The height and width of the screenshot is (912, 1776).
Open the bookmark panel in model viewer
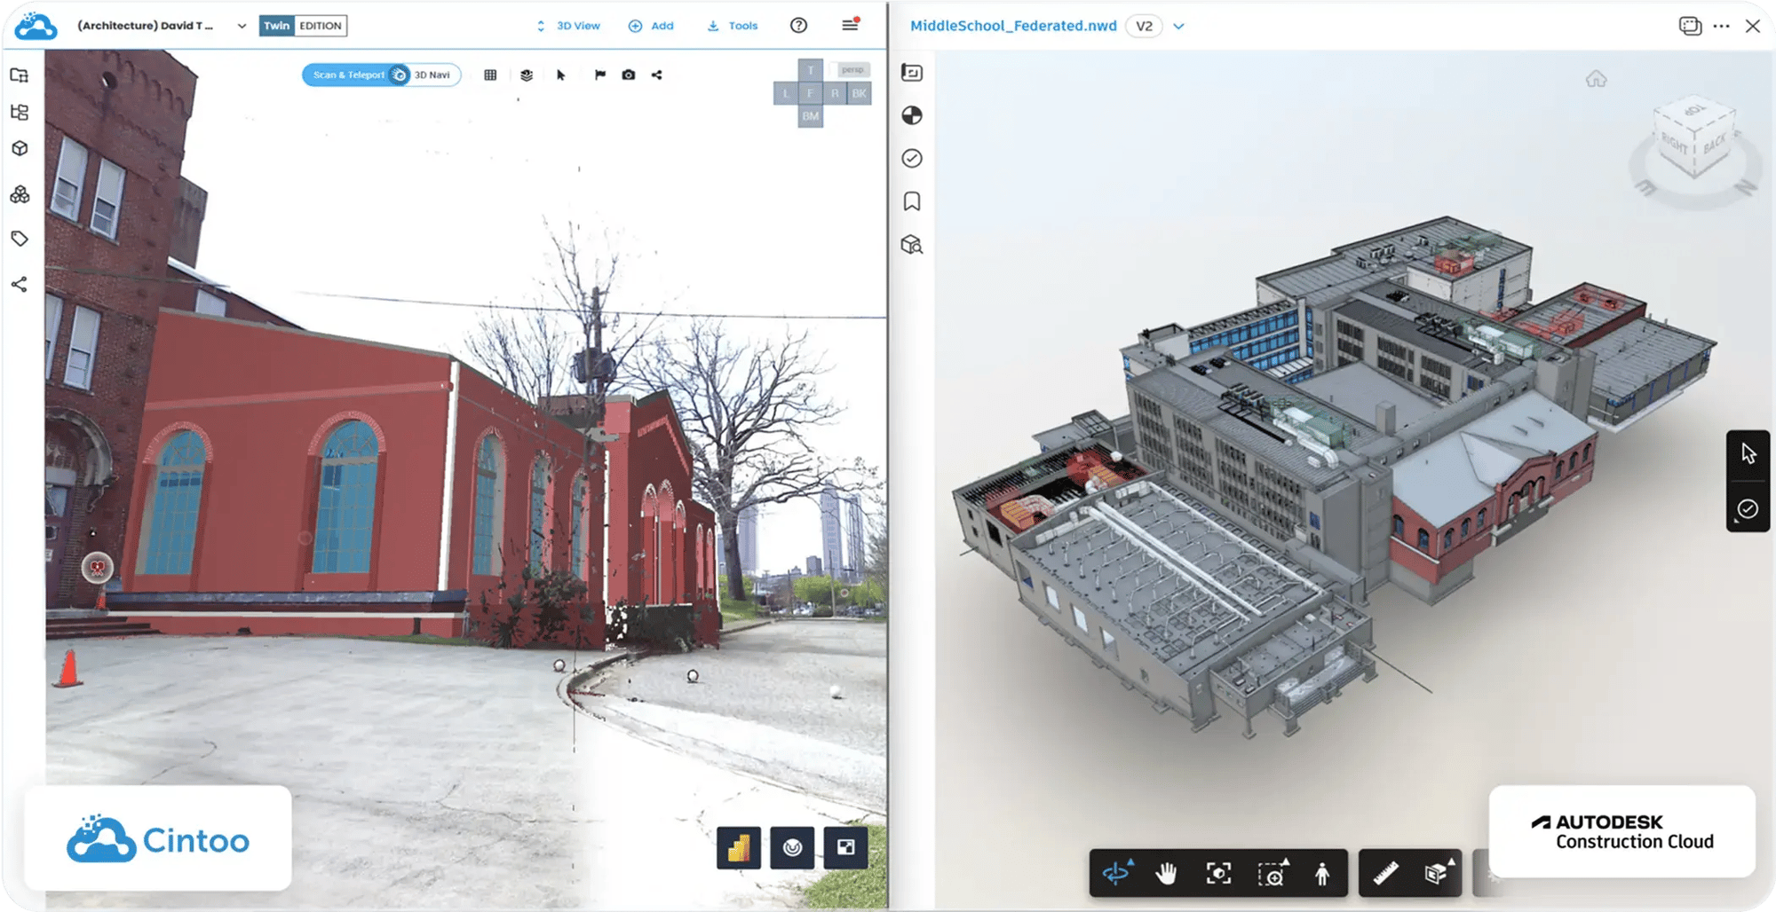click(x=912, y=201)
